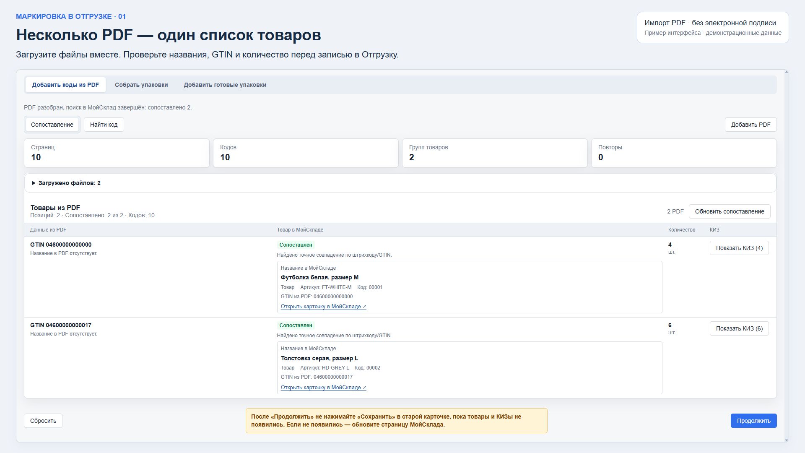805x453 pixels.
Task: Click the text «GTIN 04600000000017»
Action: coord(61,325)
